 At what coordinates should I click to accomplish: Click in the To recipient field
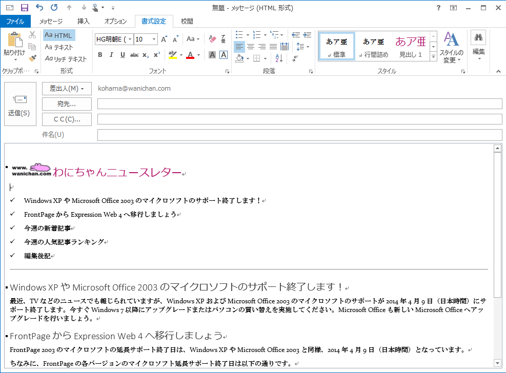click(300, 104)
